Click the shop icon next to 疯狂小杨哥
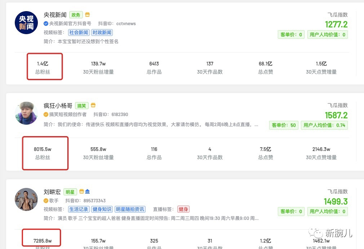Image resolution: width=364 pixels, height=249 pixels. point(93,106)
